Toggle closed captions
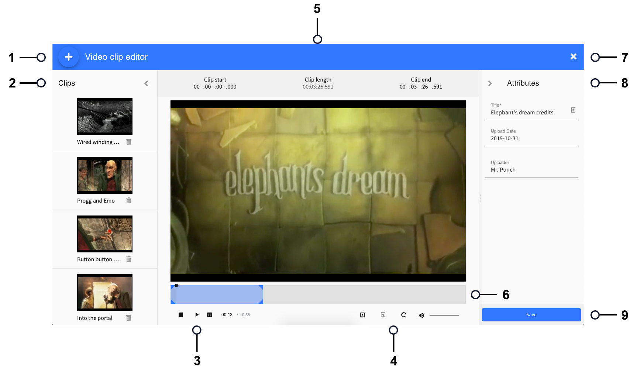The width and height of the screenshot is (637, 369). 210,315
